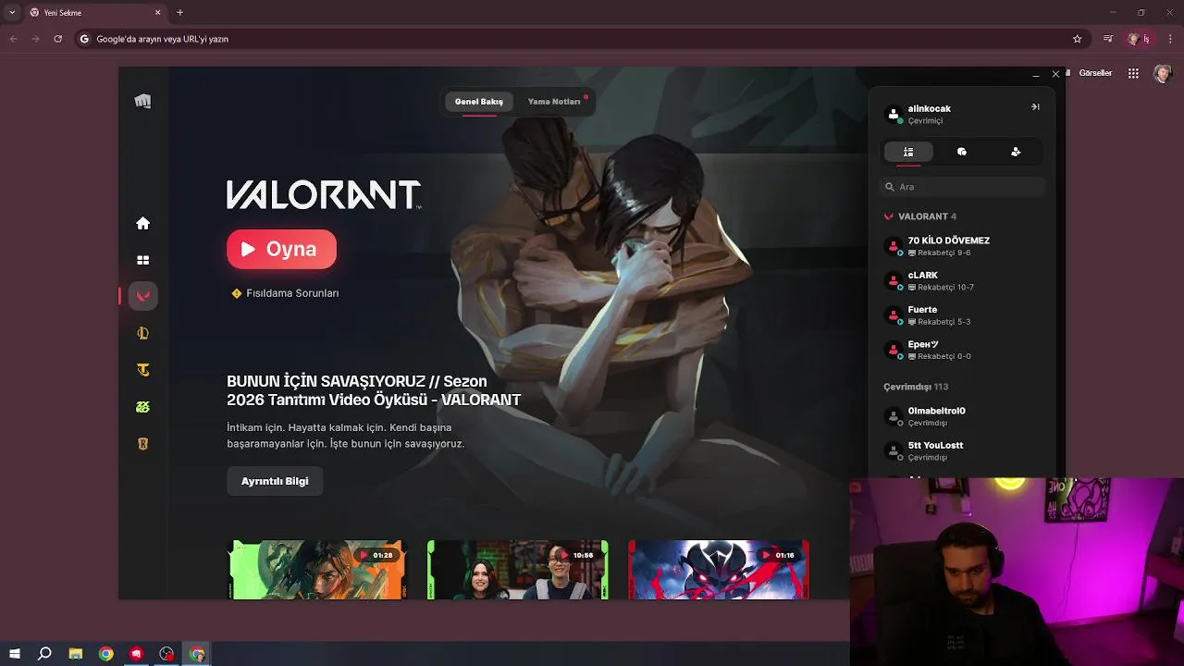This screenshot has width=1184, height=666.
Task: Click the avatar of friend Fuerte
Action: pos(894,315)
